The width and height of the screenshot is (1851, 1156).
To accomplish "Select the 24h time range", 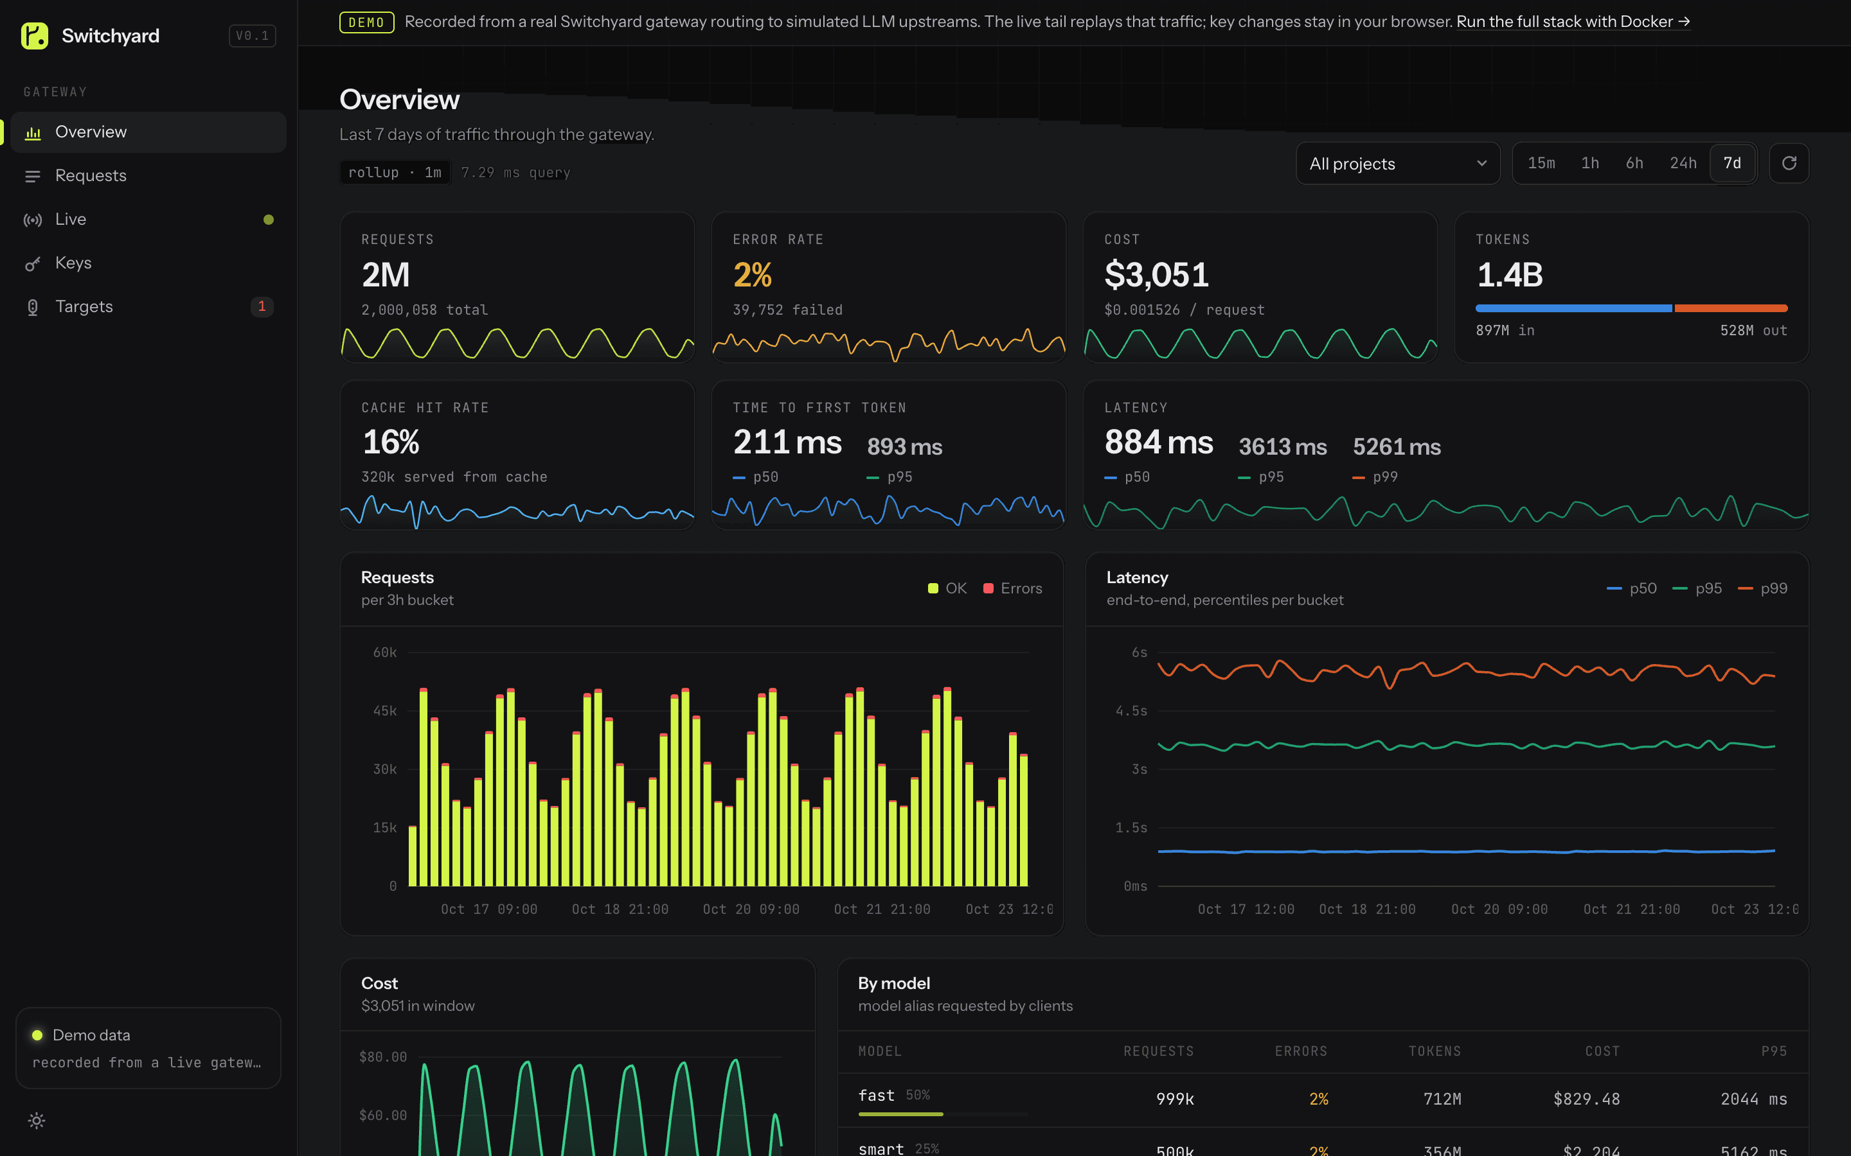I will pyautogui.click(x=1683, y=163).
